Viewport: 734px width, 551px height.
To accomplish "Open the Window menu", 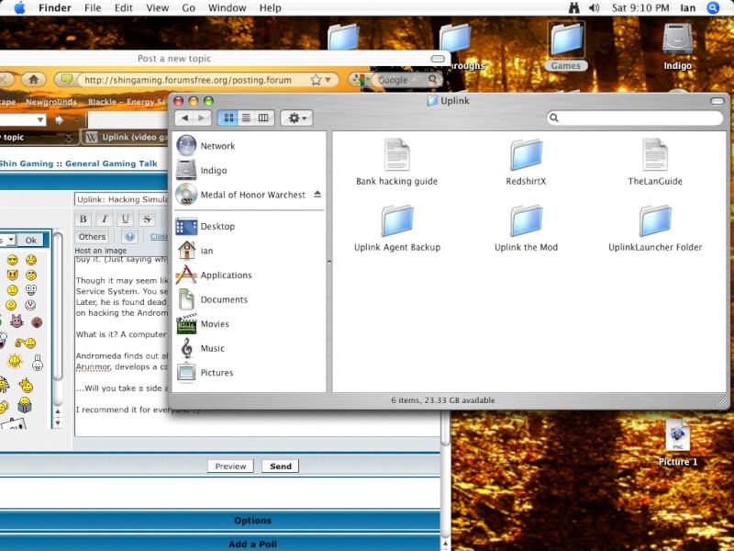I will pyautogui.click(x=227, y=8).
